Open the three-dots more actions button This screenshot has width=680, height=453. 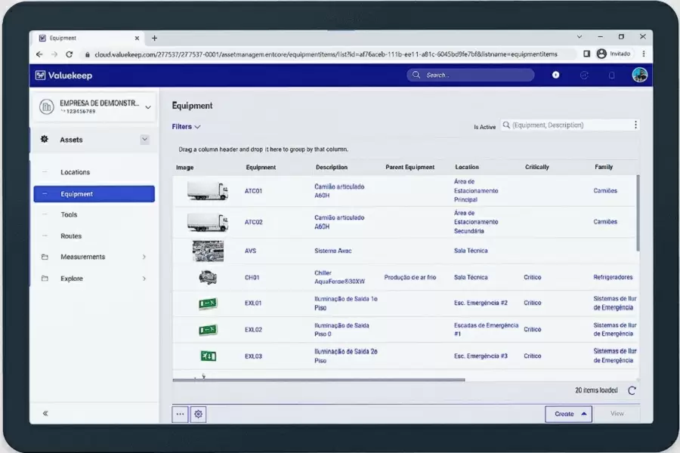[x=180, y=414]
